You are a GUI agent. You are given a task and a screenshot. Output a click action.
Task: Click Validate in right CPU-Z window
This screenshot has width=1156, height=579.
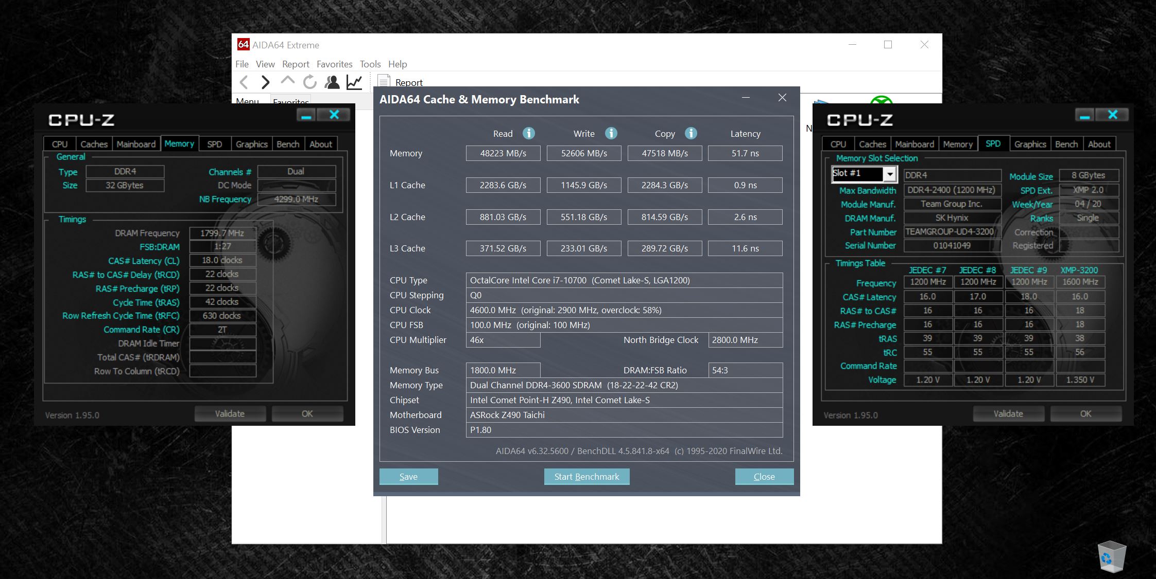pyautogui.click(x=1009, y=413)
